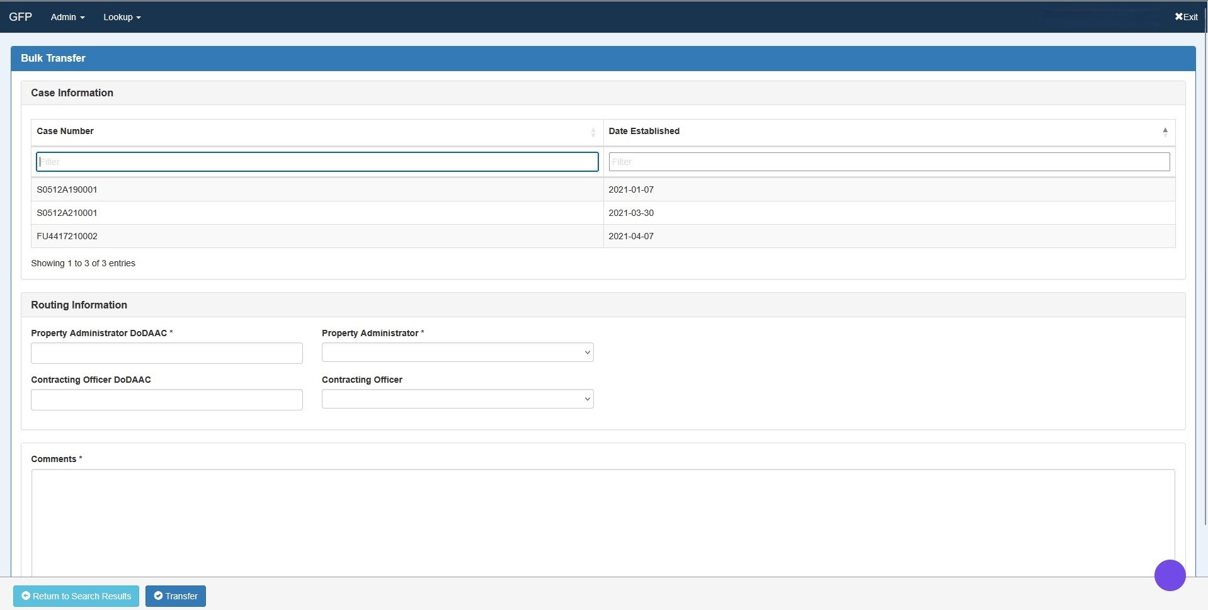The height and width of the screenshot is (610, 1208).
Task: Open the purple floating widget
Action: pyautogui.click(x=1170, y=574)
